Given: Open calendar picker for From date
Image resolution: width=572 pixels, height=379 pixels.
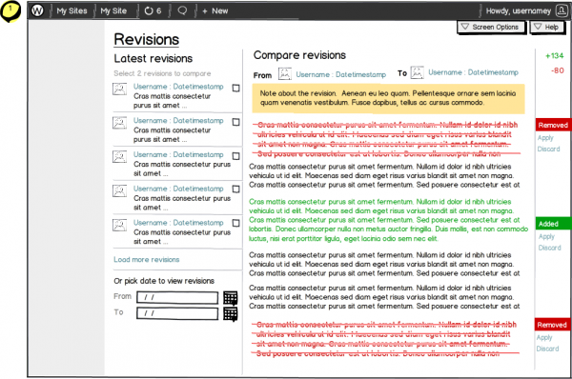Looking at the screenshot, I should click(x=230, y=298).
